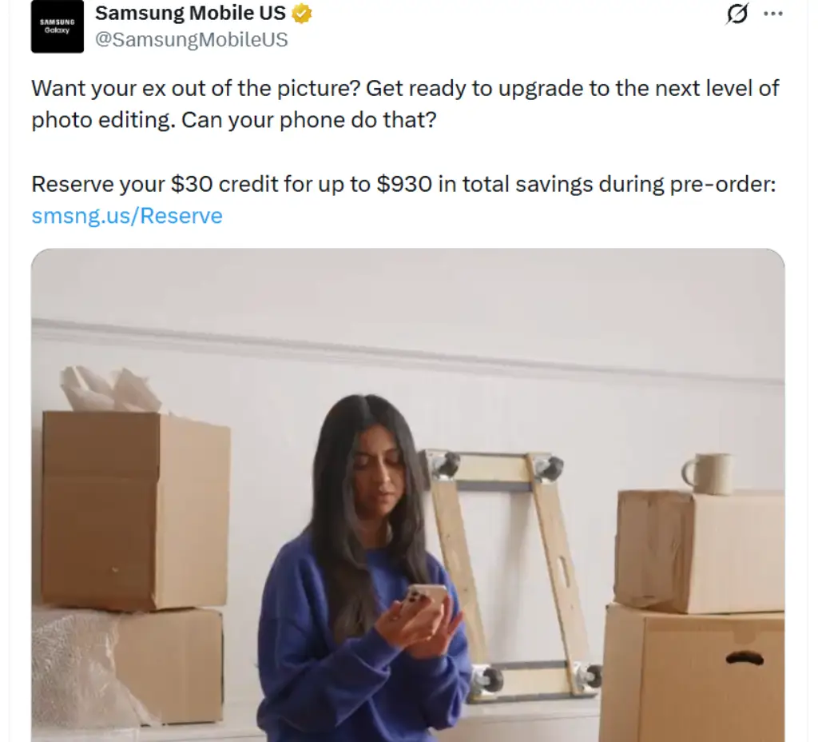Viewport: 818px width, 742px height.
Task: Click the Samsung Mobile US display name
Action: [x=190, y=13]
